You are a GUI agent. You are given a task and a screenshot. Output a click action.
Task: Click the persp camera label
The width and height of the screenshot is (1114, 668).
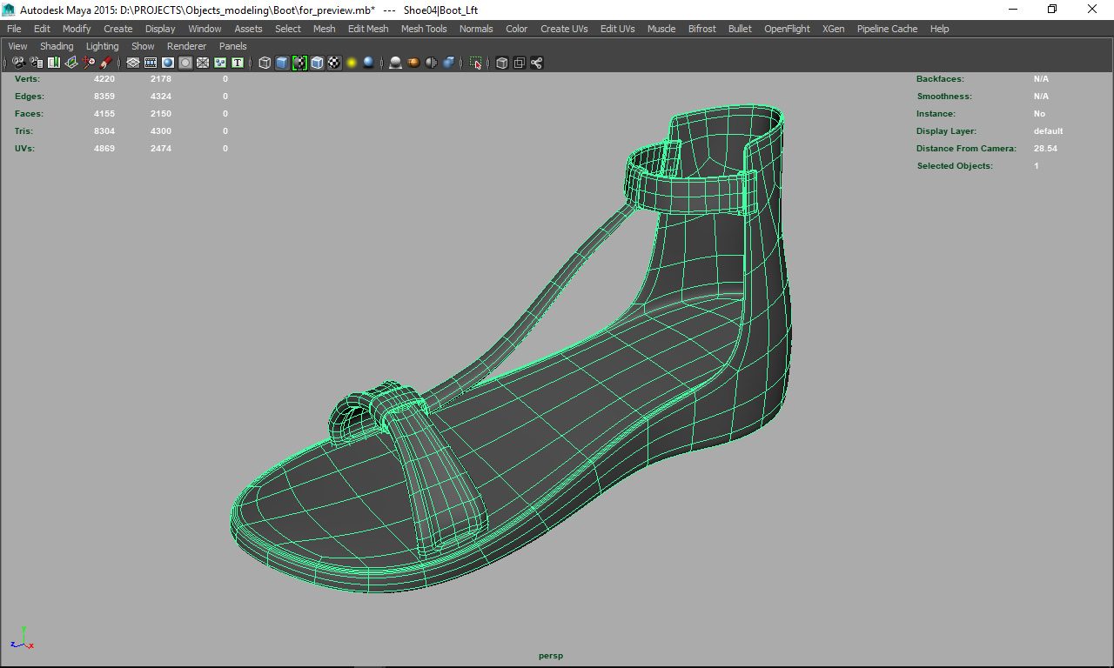551,656
